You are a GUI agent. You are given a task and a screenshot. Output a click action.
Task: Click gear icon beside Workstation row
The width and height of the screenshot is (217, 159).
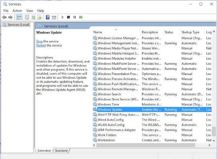point(95,140)
